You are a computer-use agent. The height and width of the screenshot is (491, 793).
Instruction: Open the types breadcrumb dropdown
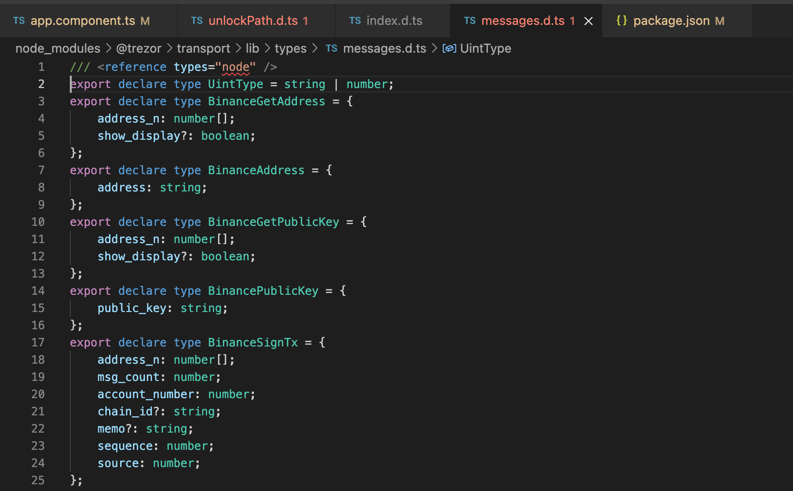[290, 48]
